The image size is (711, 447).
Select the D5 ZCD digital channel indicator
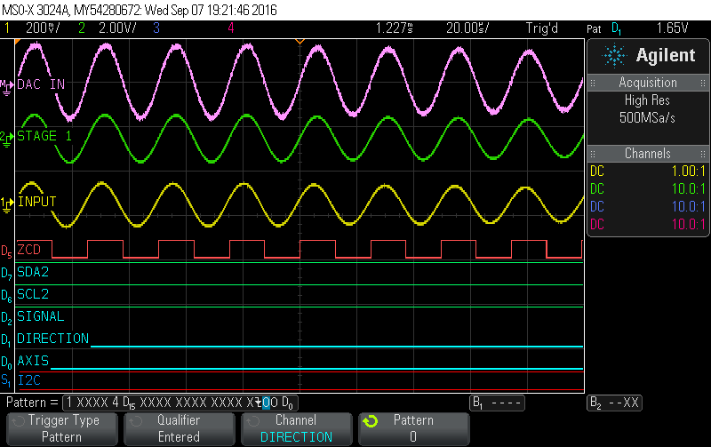(x=7, y=250)
